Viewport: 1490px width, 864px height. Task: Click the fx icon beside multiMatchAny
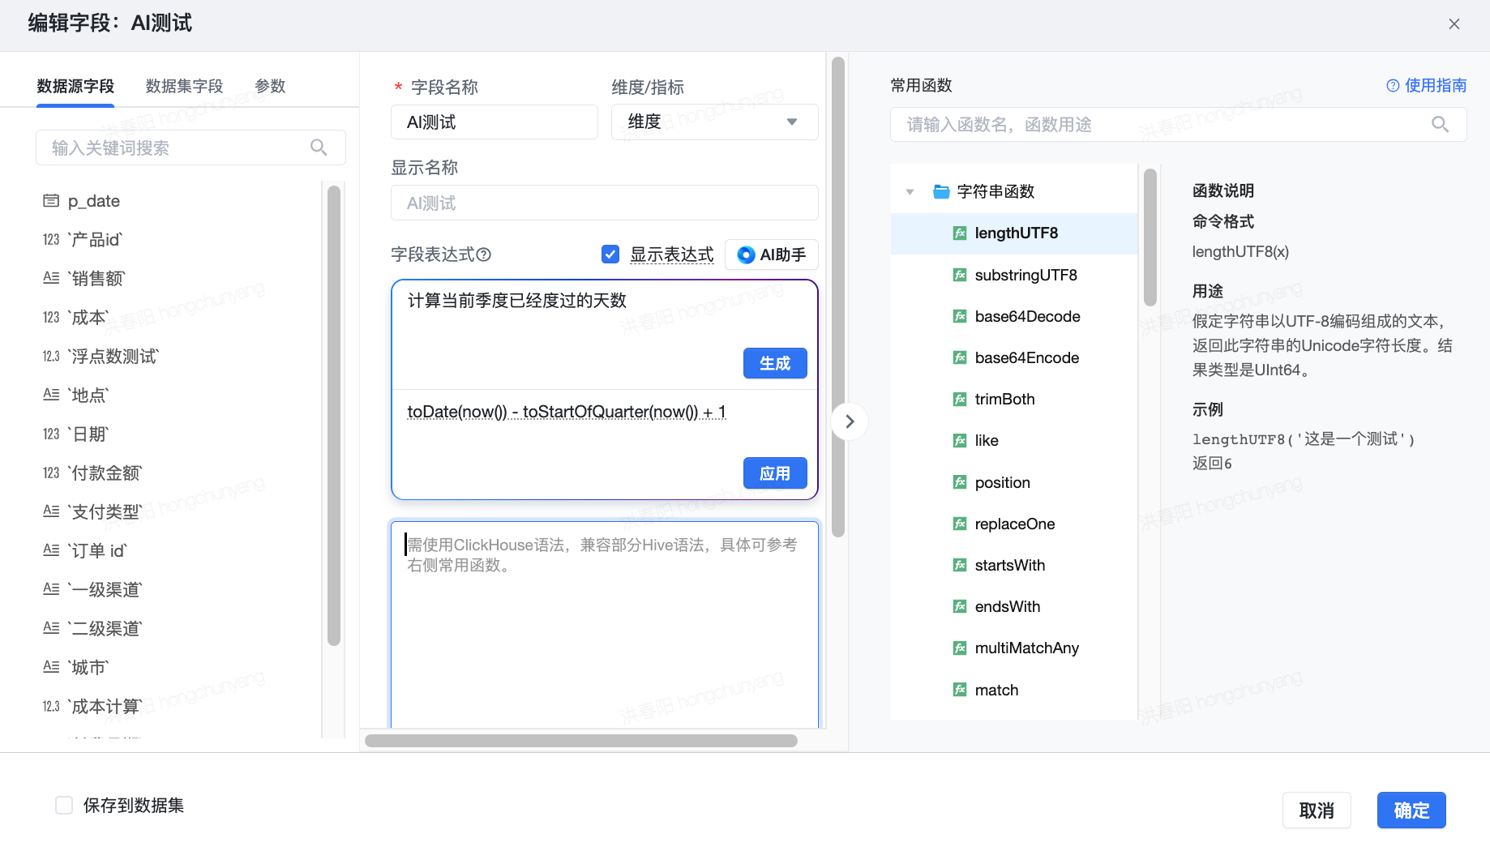960,648
